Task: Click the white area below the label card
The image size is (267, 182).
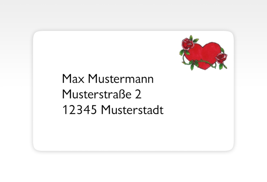Action: pyautogui.click(x=133, y=167)
